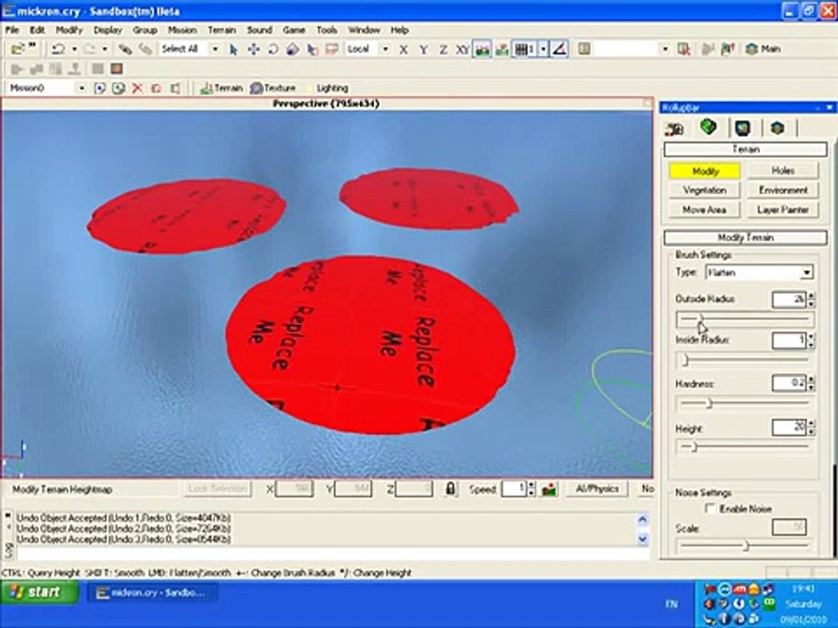This screenshot has width=838, height=628.
Task: Click the Layer Painter button
Action: 783,210
